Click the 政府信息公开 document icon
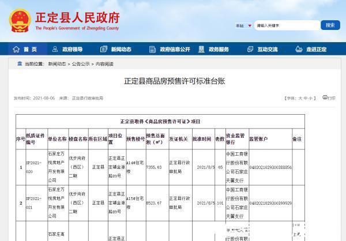Screen dimensions: 346x241 152,49
